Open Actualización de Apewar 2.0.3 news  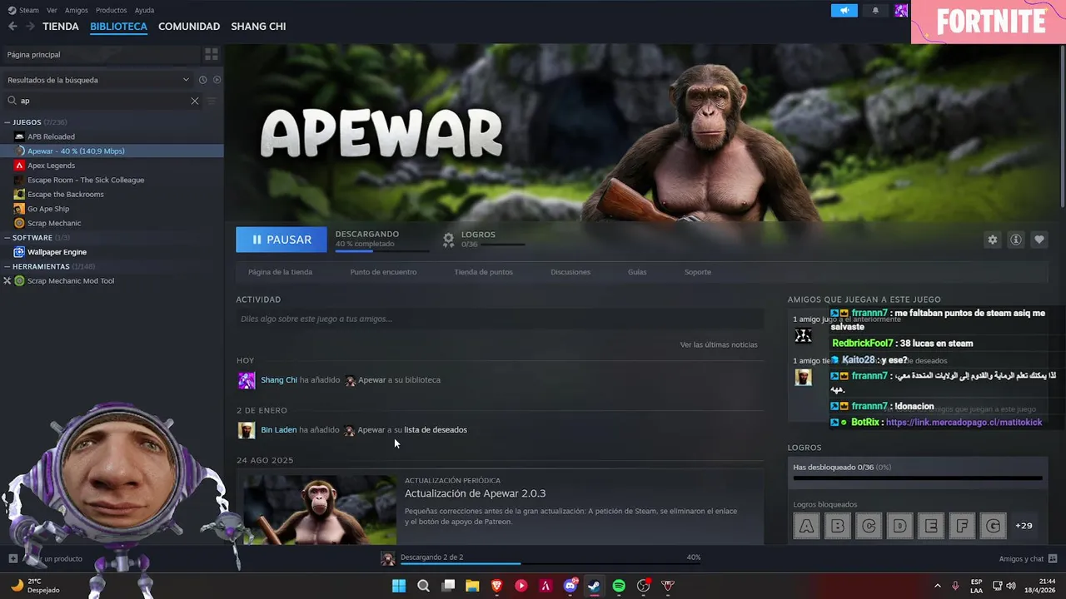pyautogui.click(x=475, y=493)
